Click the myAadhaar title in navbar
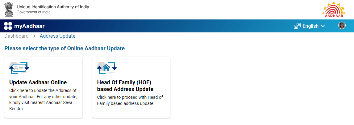This screenshot has width=354, height=125. (x=29, y=26)
